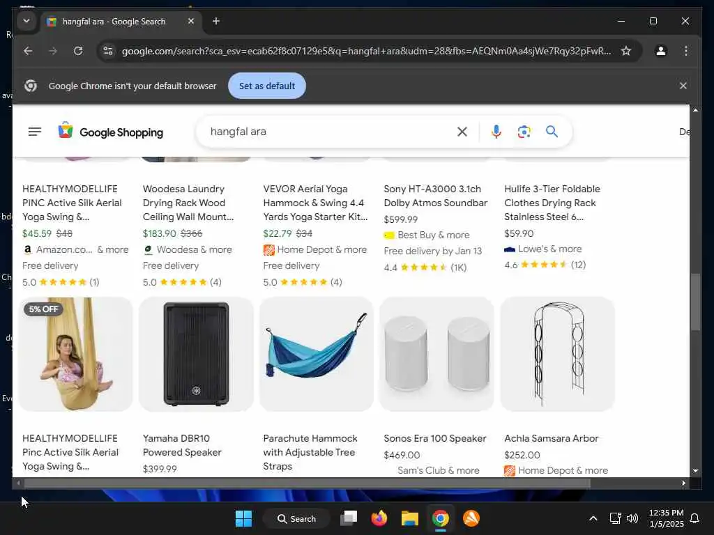The height and width of the screenshot is (535, 714).
Task: Open Task View from taskbar
Action: tap(349, 518)
